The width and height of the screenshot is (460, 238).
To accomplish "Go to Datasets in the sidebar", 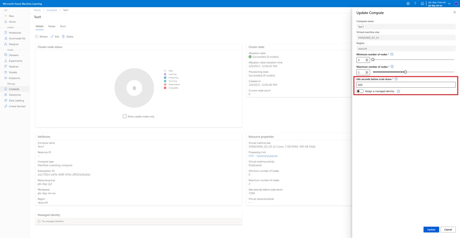I will [13, 55].
